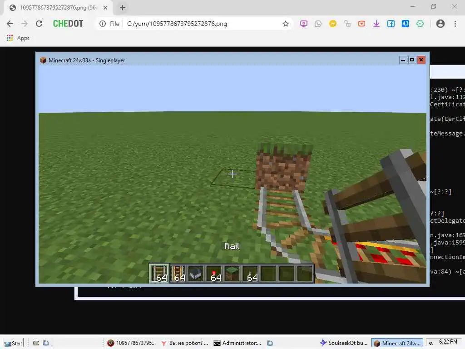Open the user profile avatar icon
This screenshot has height=349, width=465.
440,24
